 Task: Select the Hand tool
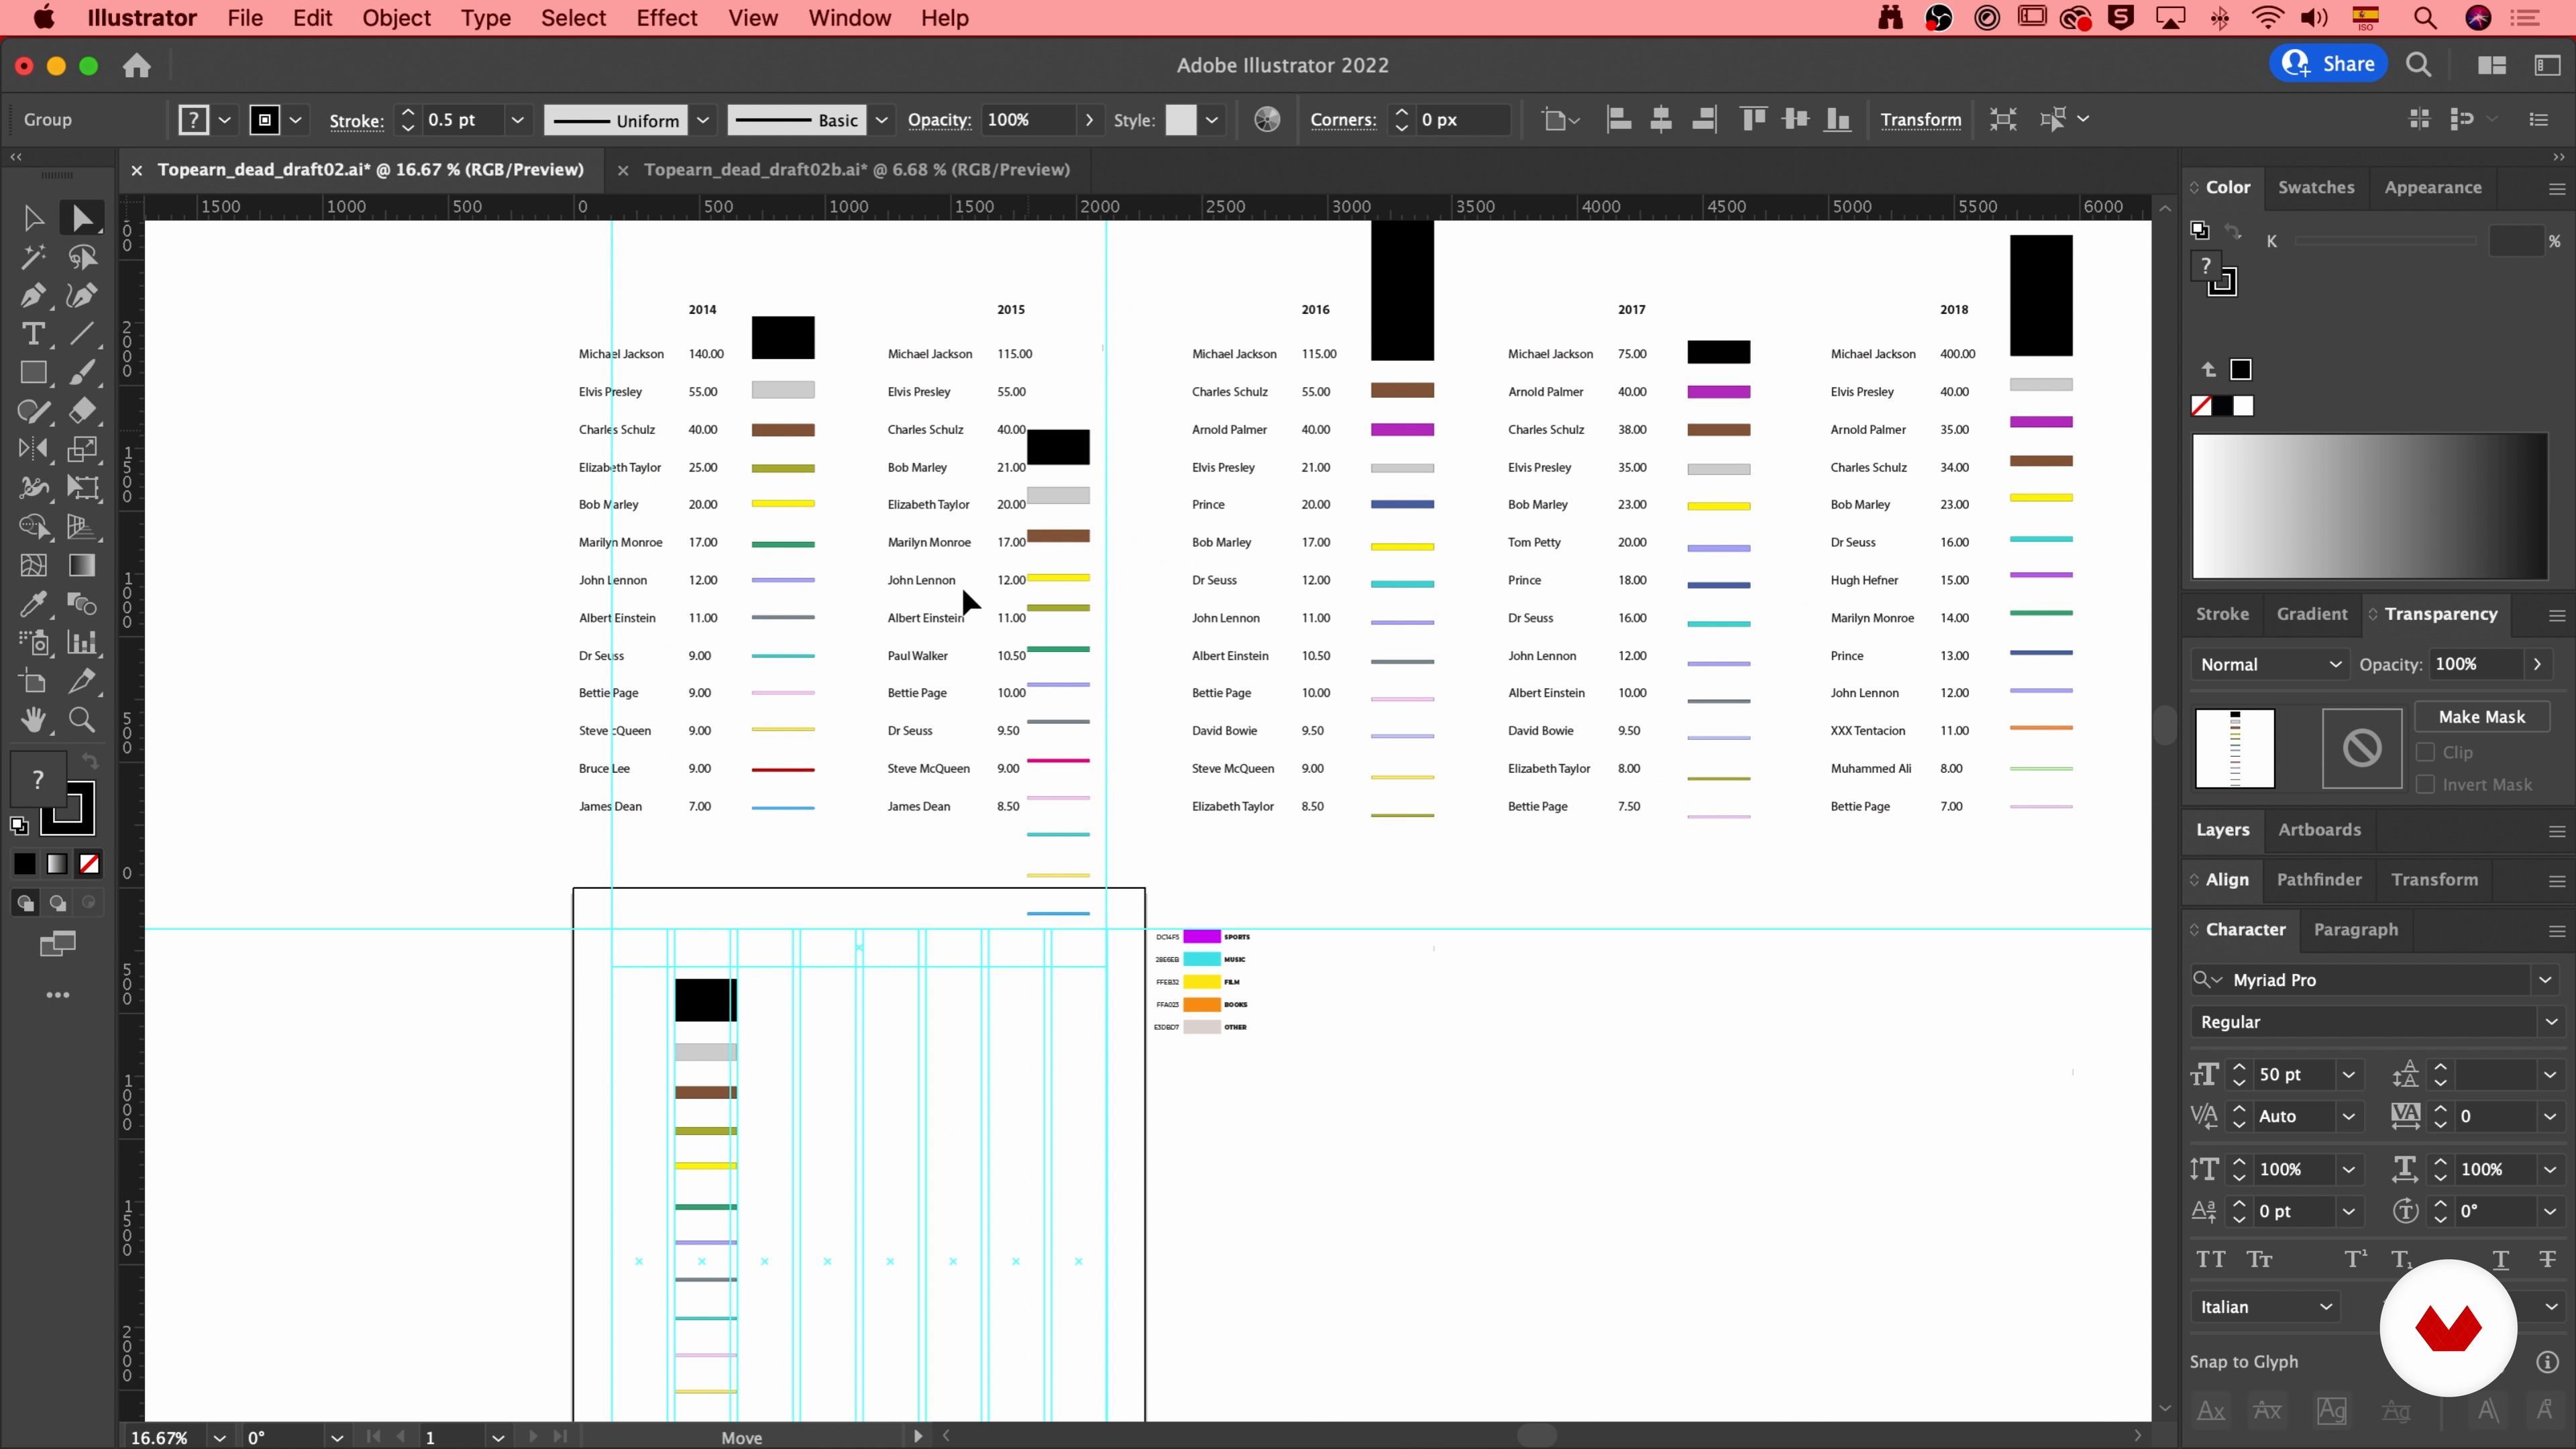33,719
